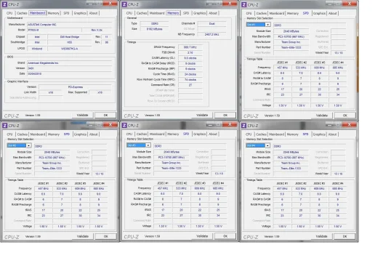The image size is (383, 279).
Task: Click the DRAM Frequency 666.7 MHz value
Action: coord(190,47)
